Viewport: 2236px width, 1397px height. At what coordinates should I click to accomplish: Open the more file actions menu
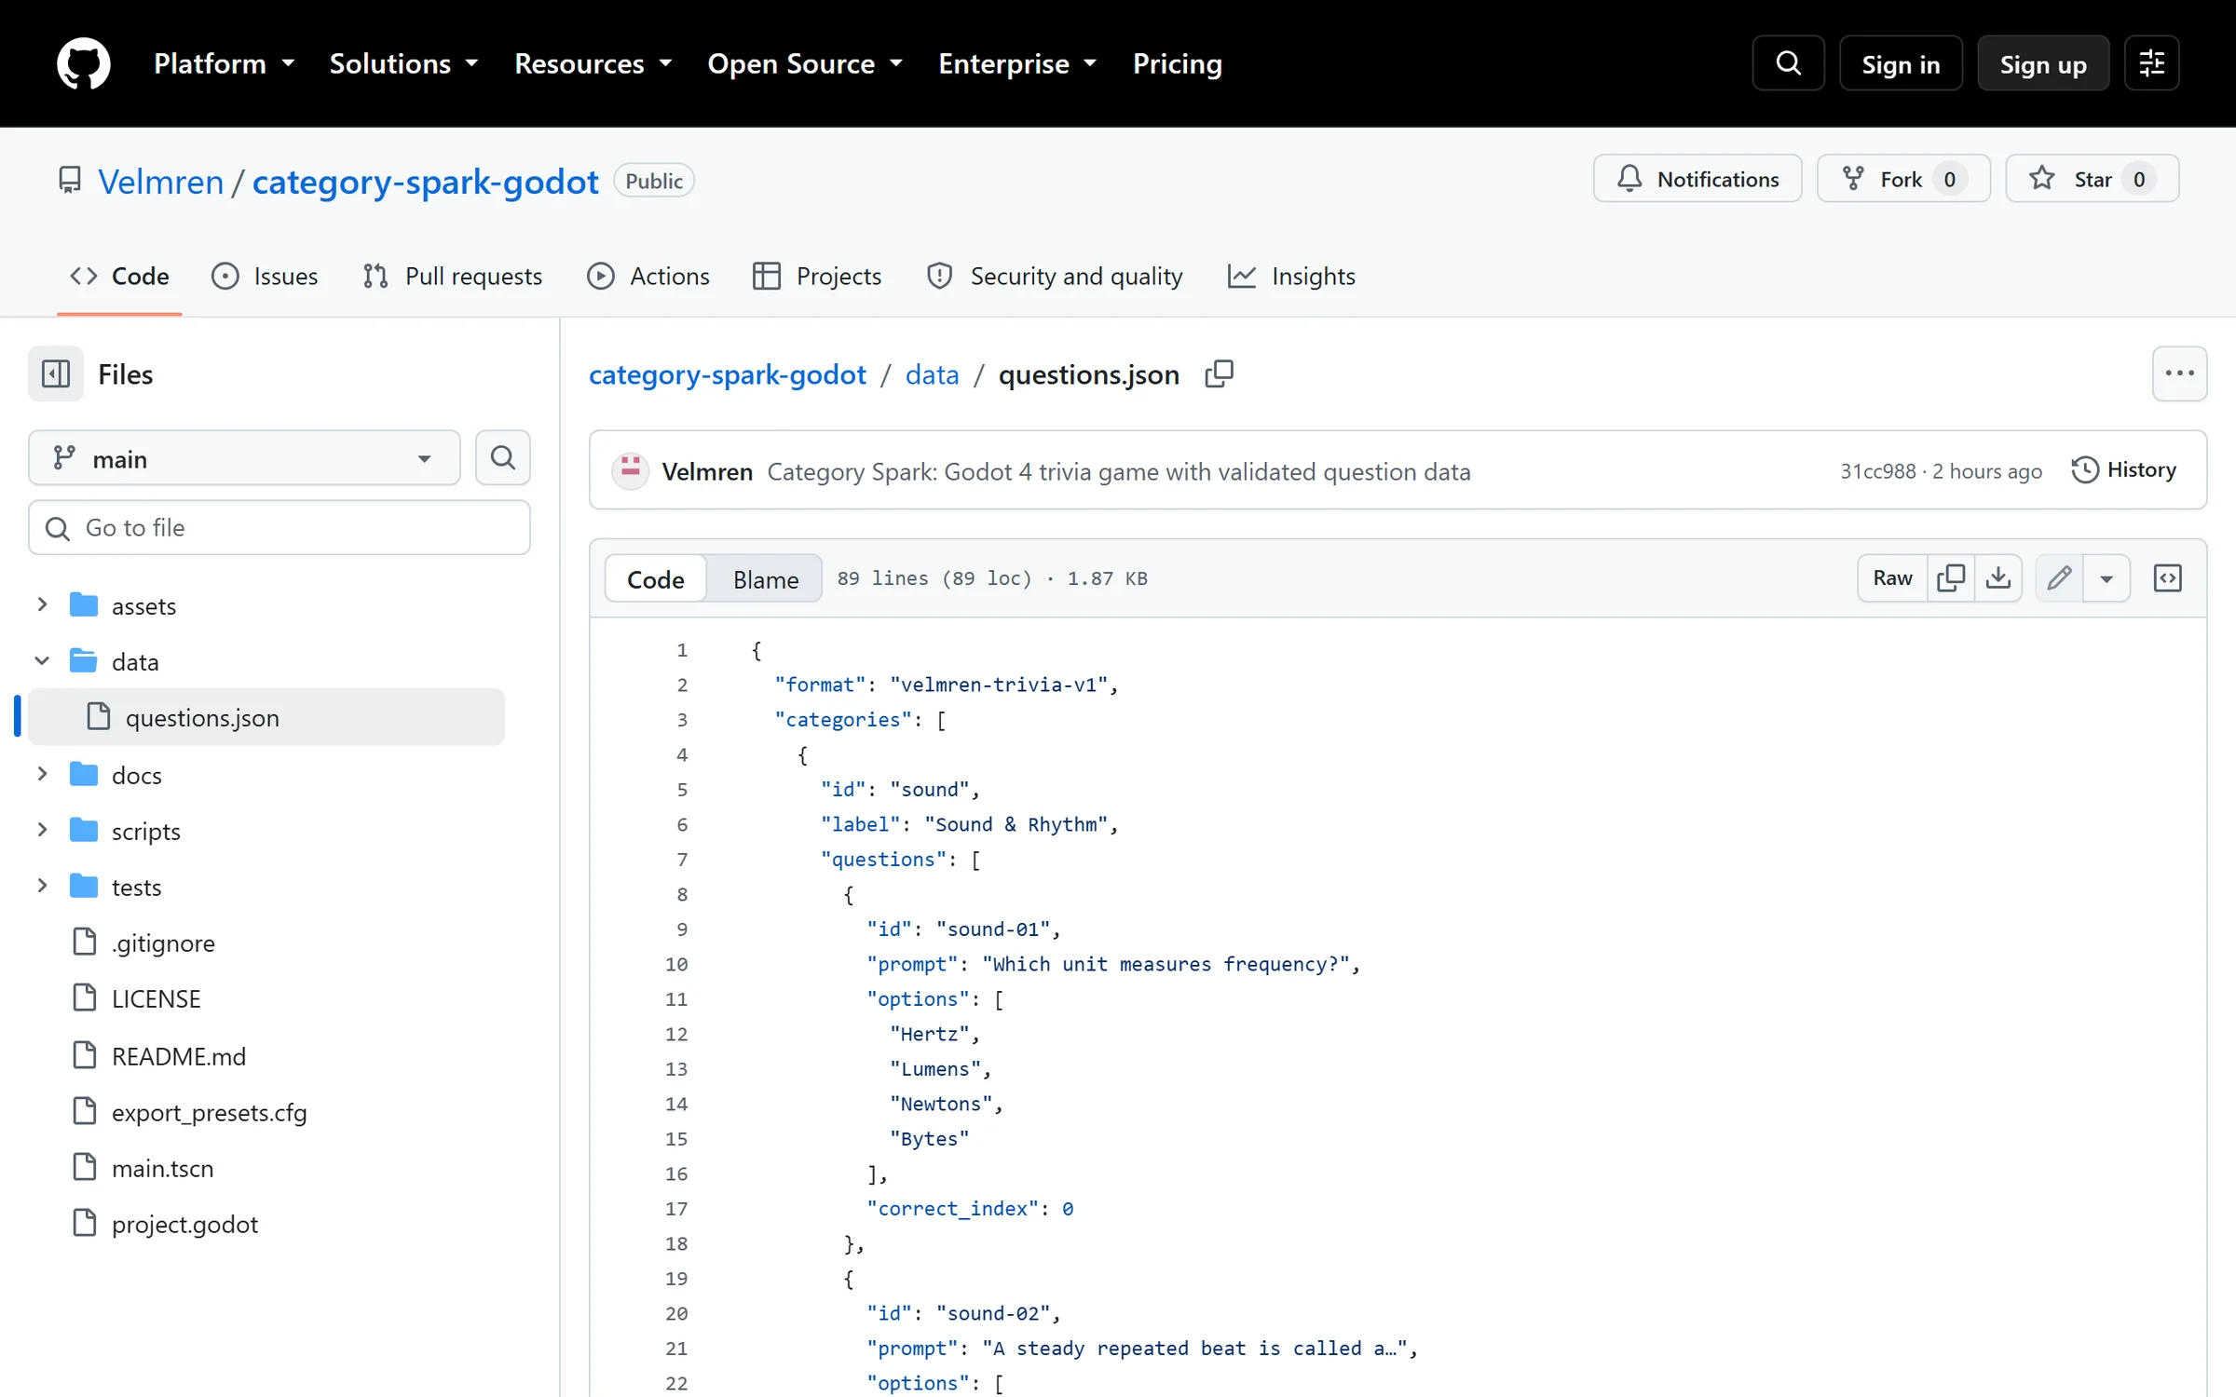tap(2179, 373)
